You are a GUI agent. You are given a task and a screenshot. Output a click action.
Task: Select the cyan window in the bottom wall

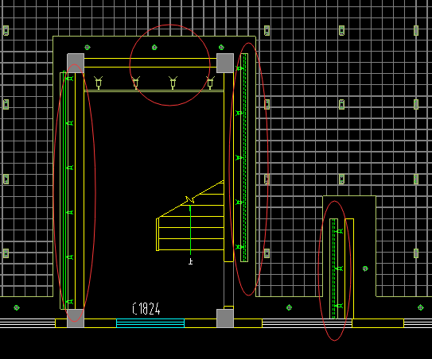(x=150, y=323)
